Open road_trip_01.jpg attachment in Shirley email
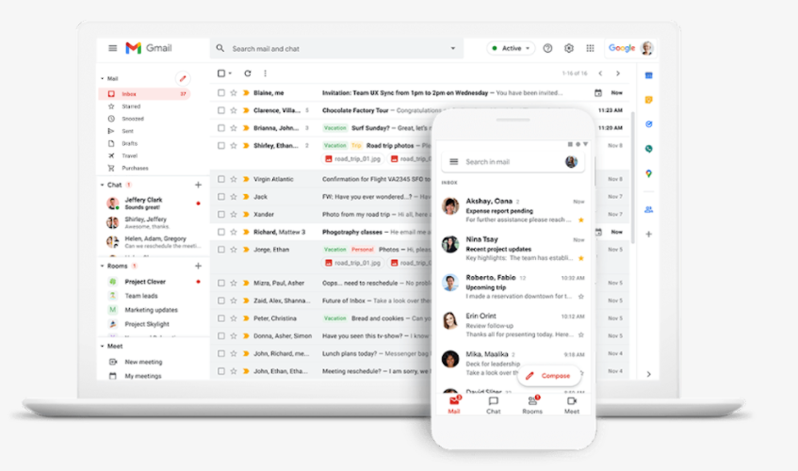This screenshot has width=798, height=471. [x=353, y=159]
